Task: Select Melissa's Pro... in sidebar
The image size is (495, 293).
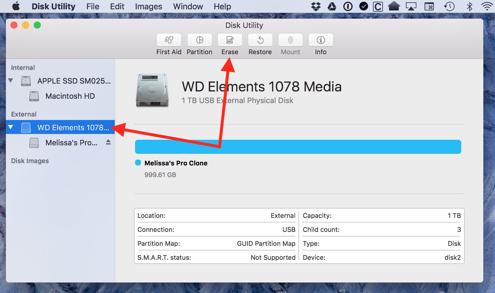Action: point(60,143)
